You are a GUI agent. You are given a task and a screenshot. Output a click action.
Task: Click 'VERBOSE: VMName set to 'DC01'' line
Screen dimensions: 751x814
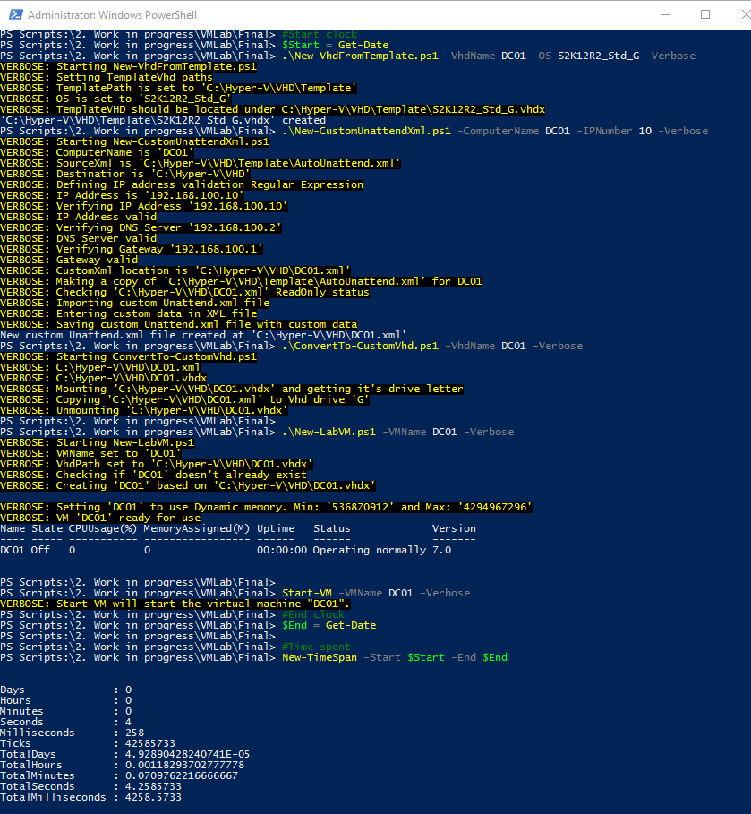pos(90,453)
